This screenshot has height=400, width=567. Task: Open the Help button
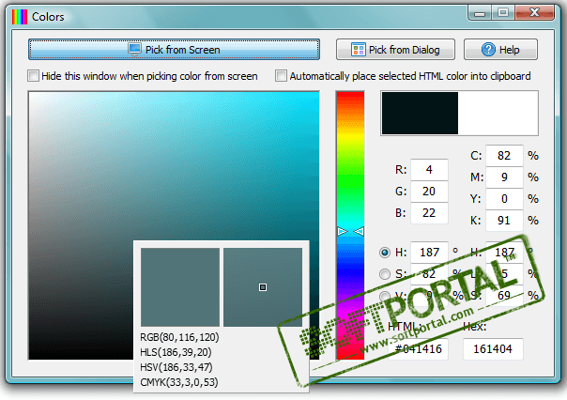[x=500, y=50]
